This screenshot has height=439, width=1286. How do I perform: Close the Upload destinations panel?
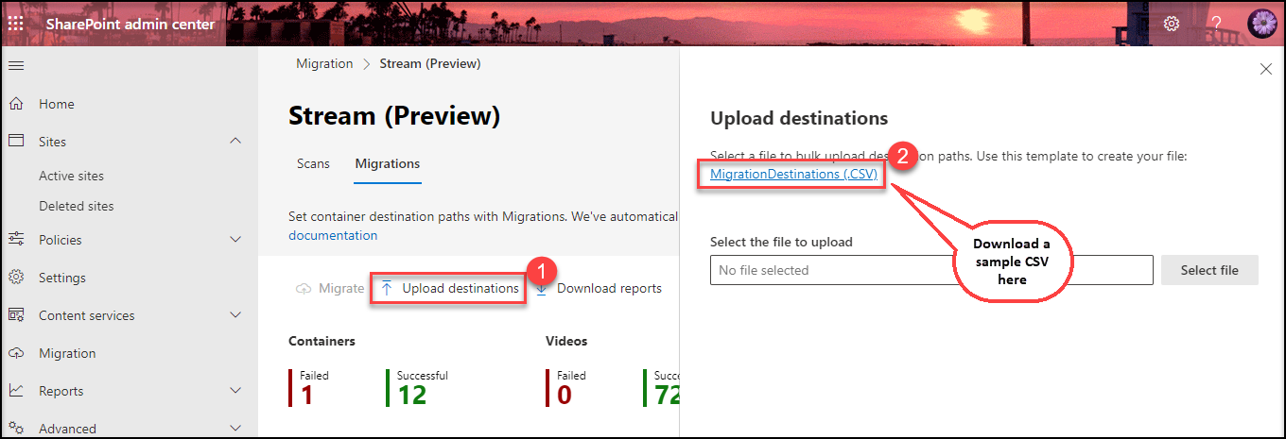(1266, 69)
